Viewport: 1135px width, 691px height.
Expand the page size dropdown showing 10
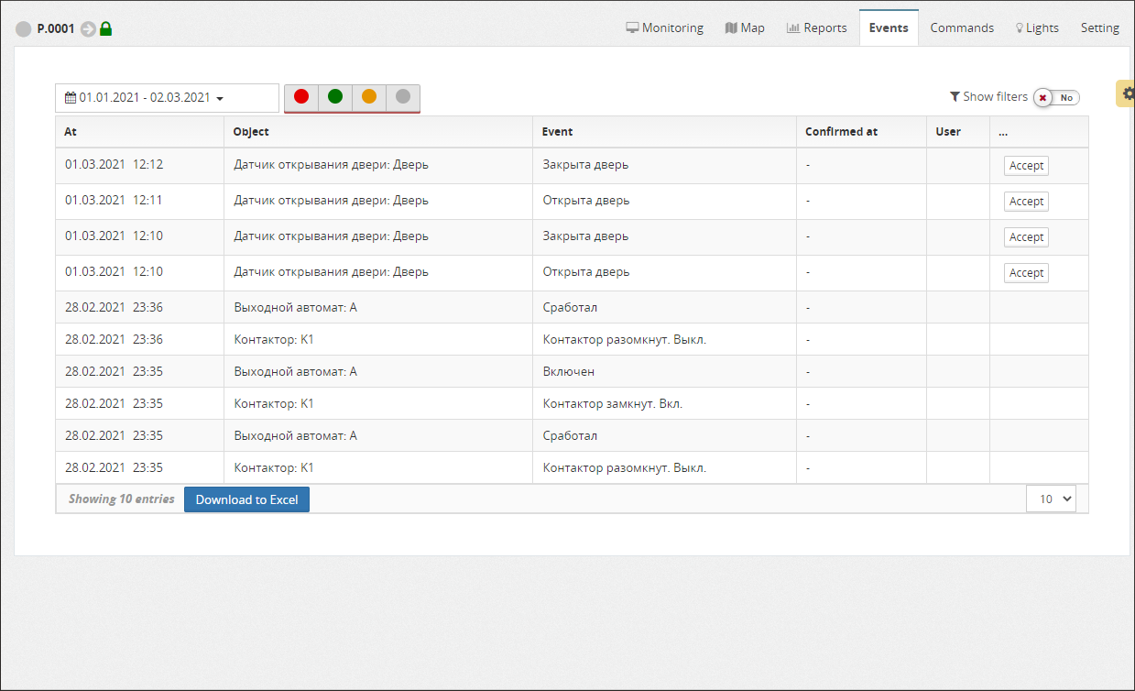(1051, 499)
